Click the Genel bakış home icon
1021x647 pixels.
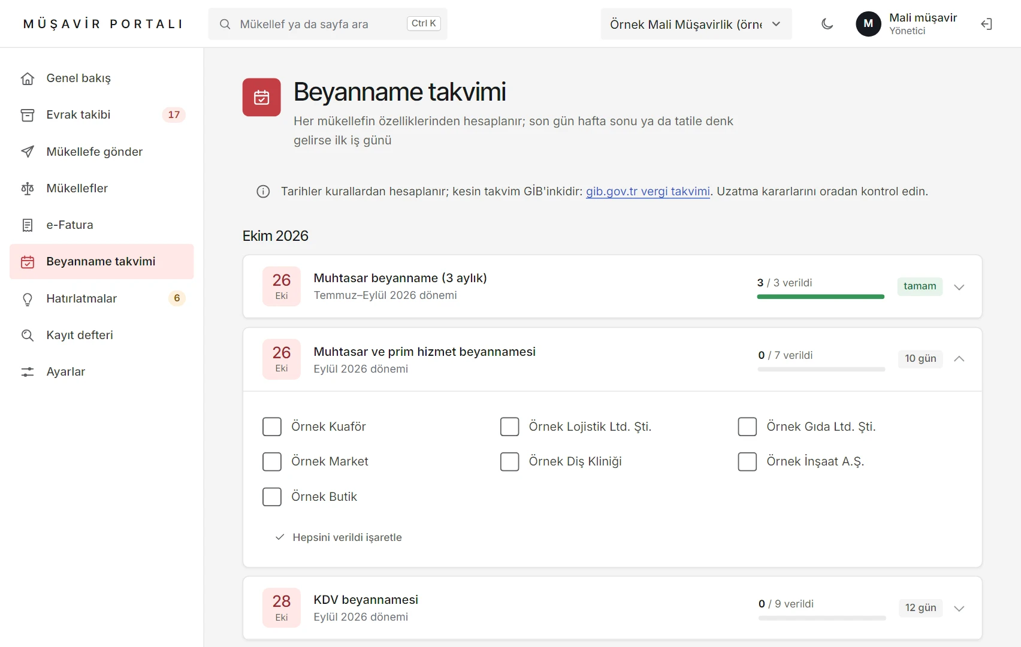click(x=28, y=78)
